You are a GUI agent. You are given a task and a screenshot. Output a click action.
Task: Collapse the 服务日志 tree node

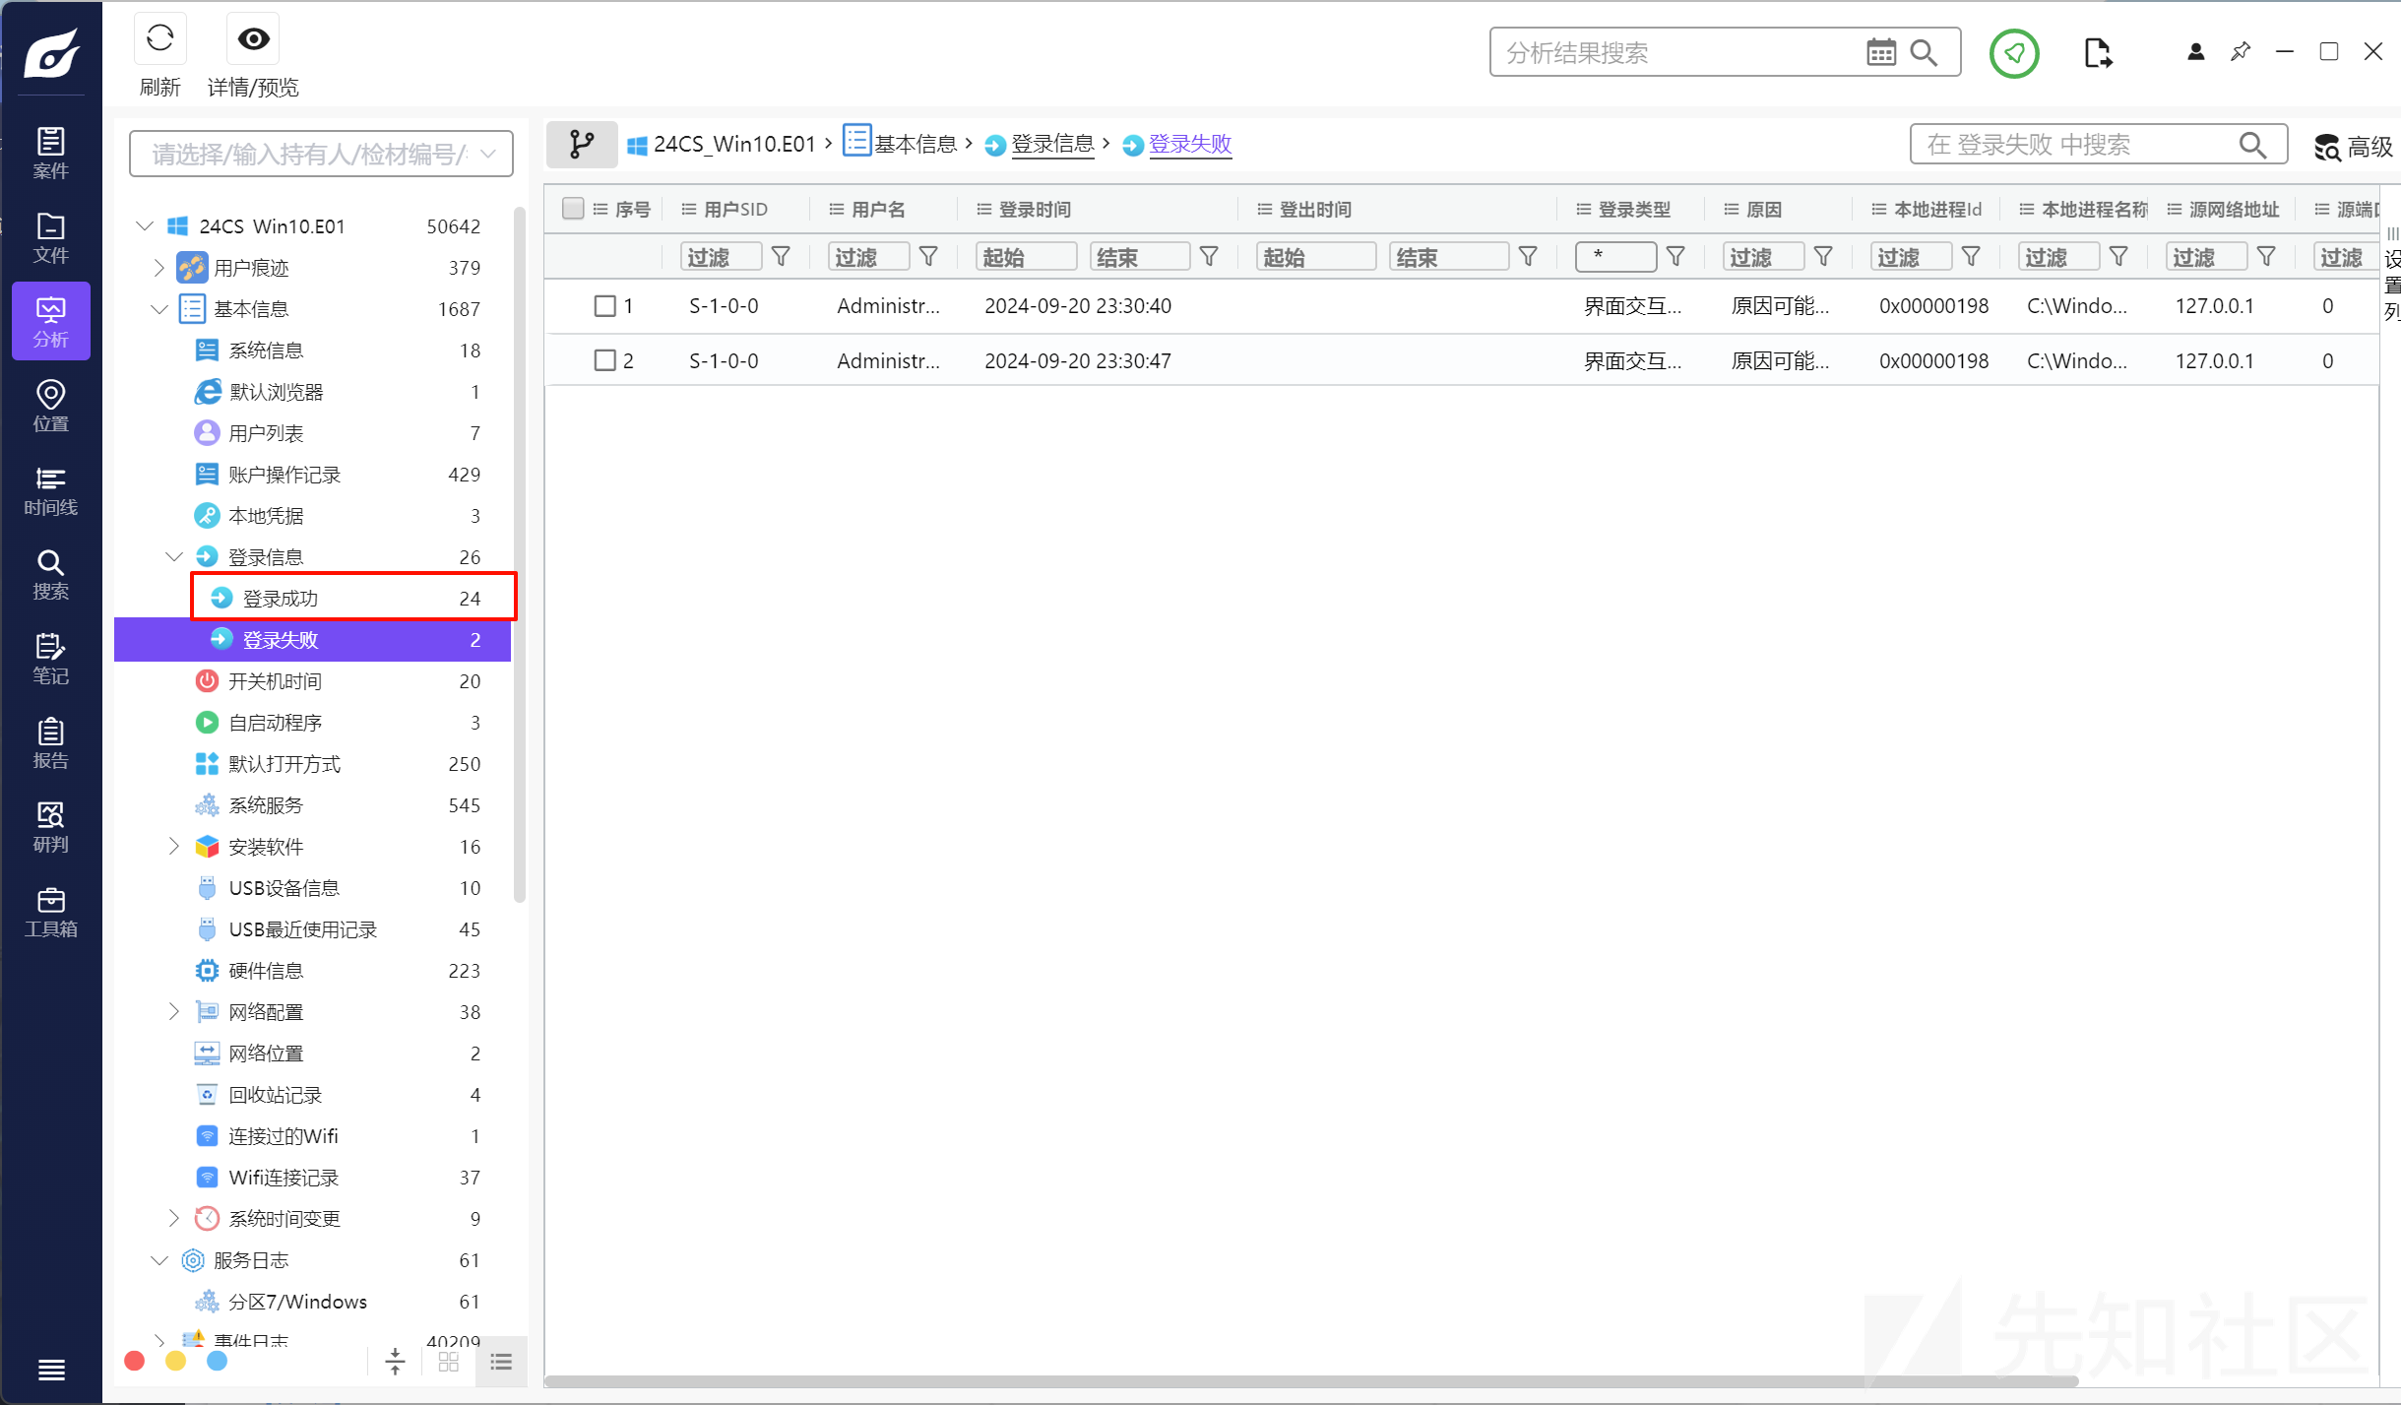coord(159,1260)
